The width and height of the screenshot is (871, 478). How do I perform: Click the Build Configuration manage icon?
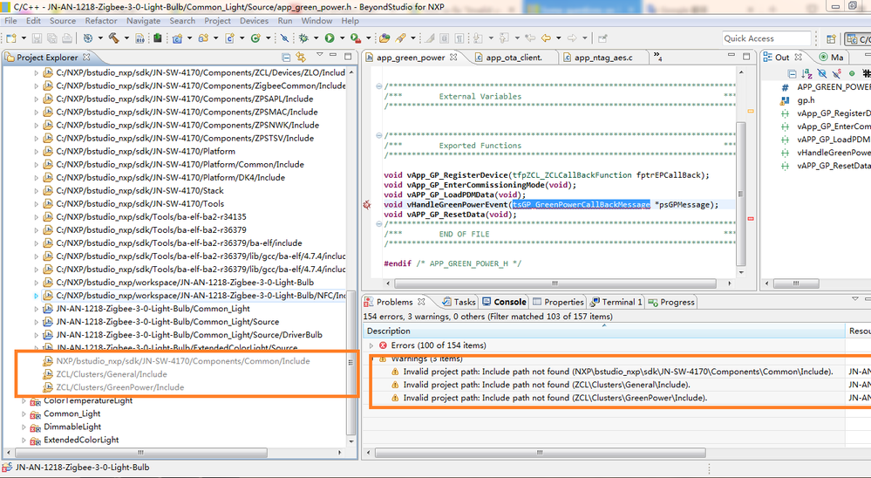point(88,38)
